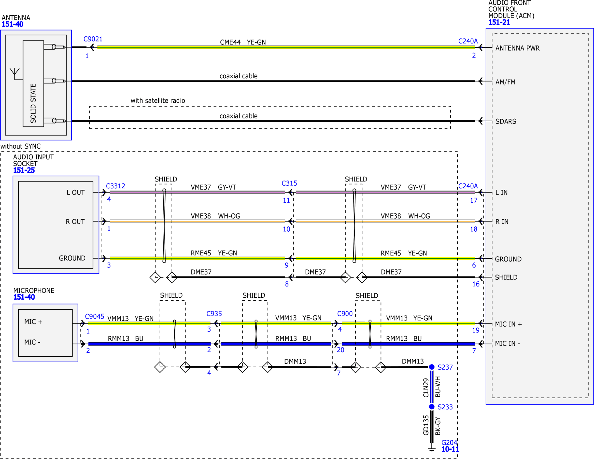Viewport: 594px width, 459px height.
Task: Click the Audio Input Socket 151-25 link
Action: 24,170
